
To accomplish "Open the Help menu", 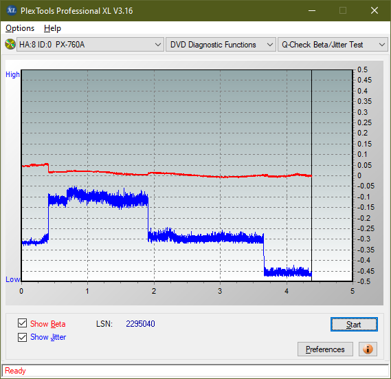I will pos(52,28).
